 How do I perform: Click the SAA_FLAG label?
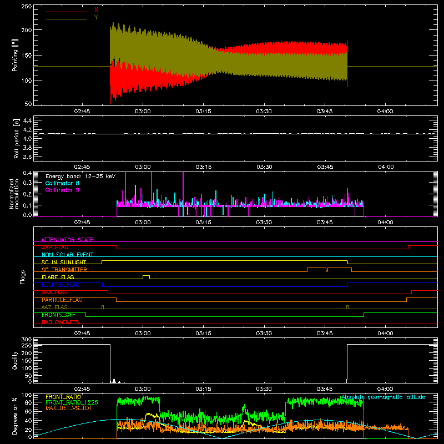(x=54, y=292)
